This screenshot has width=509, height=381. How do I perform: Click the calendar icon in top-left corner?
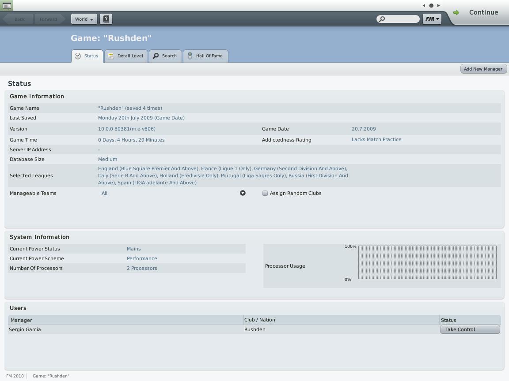pyautogui.click(x=7, y=6)
